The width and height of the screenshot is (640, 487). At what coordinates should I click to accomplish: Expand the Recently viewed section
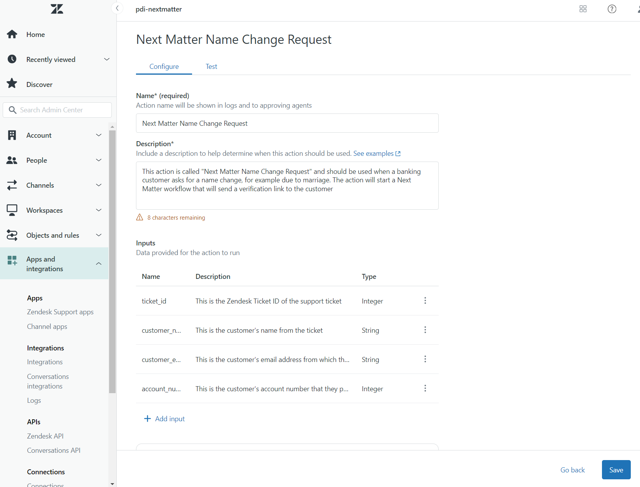107,59
